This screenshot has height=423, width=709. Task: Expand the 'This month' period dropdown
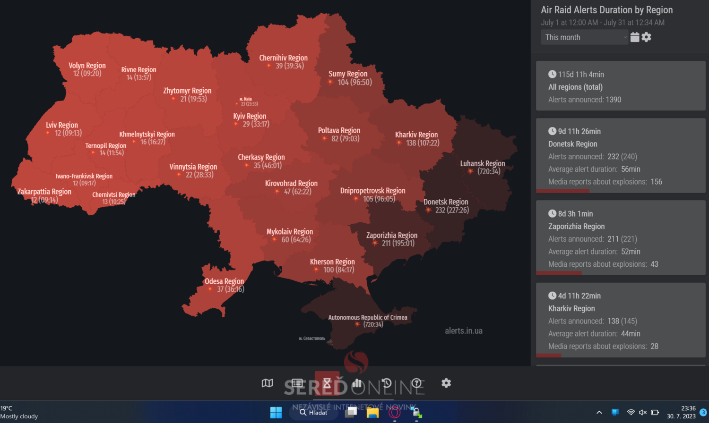584,37
